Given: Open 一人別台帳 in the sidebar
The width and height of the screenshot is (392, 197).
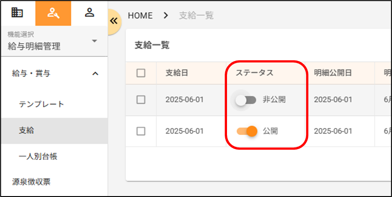Looking at the screenshot, I should point(38,157).
